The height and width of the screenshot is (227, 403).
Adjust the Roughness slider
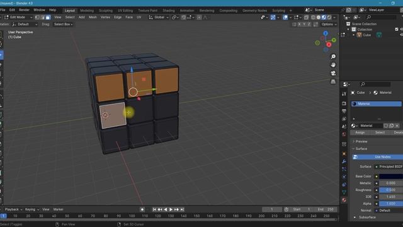point(391,190)
